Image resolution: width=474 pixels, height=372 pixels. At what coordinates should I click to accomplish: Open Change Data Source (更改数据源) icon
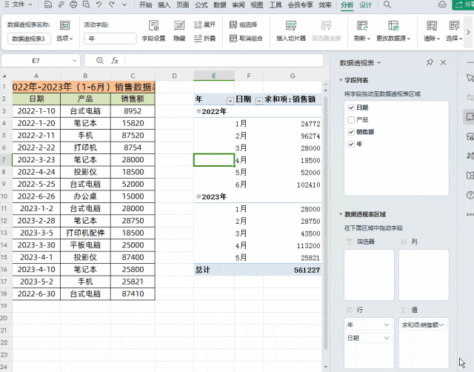[x=393, y=26]
